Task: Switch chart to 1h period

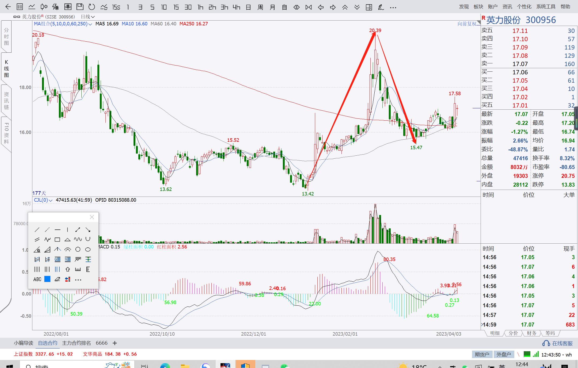Action: [x=200, y=7]
